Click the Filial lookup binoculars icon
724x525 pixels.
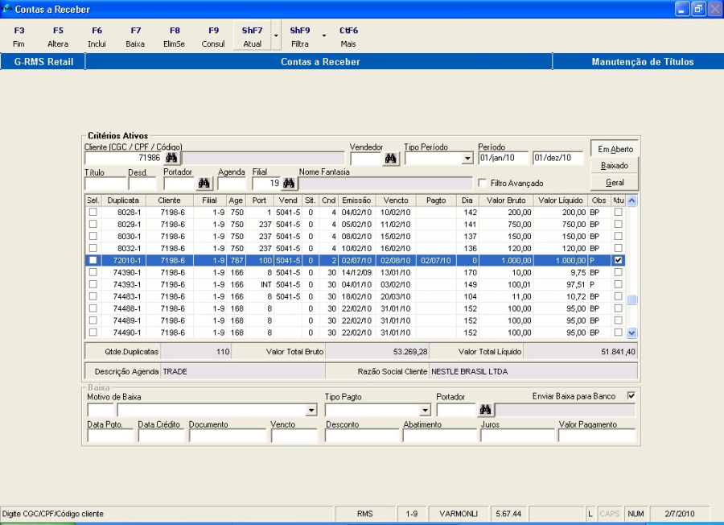288,183
